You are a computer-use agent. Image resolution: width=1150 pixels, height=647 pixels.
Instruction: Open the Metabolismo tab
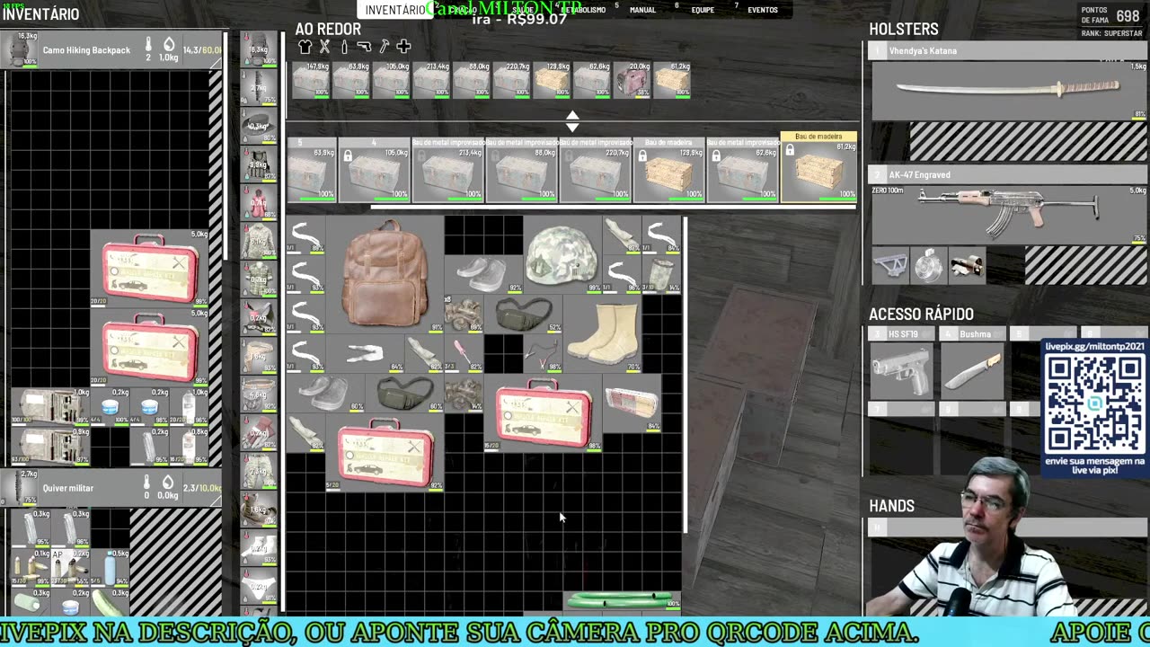[x=584, y=10]
